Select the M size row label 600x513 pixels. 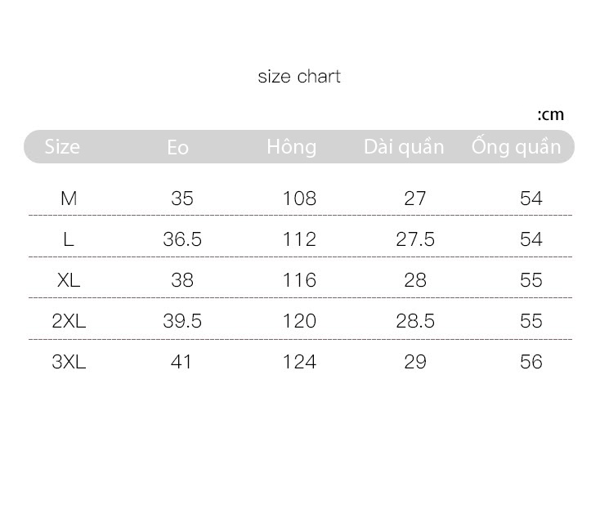(x=69, y=199)
